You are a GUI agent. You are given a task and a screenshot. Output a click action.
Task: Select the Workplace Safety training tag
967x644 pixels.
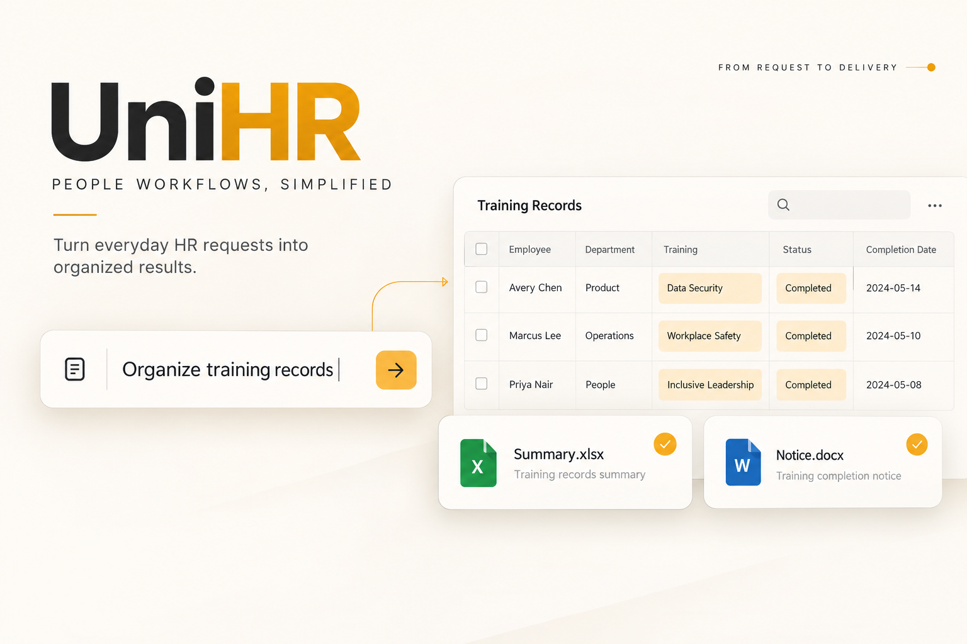[x=710, y=336]
